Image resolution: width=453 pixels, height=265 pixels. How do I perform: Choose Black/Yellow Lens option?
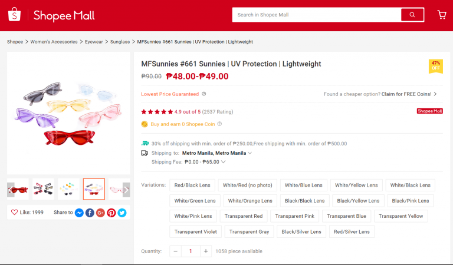click(358, 201)
